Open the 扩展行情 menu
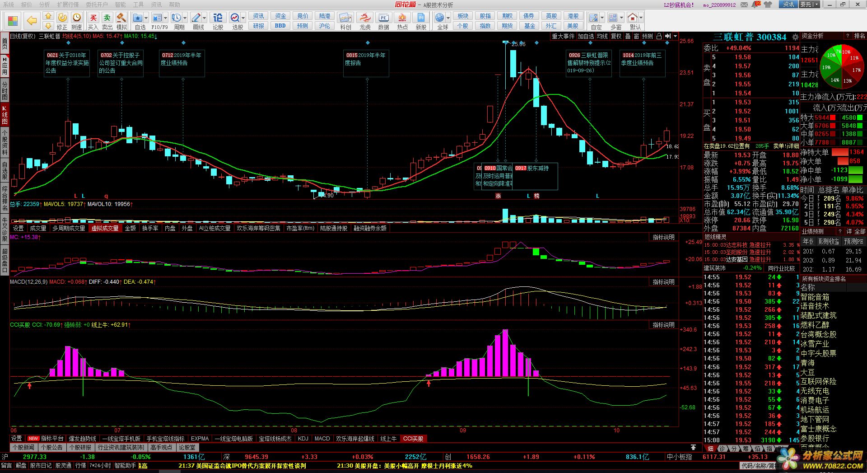The image size is (867, 473). pyautogui.click(x=68, y=5)
